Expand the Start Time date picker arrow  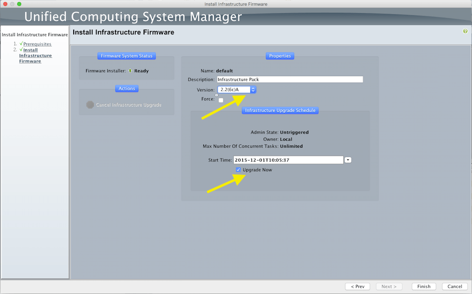[x=348, y=160]
